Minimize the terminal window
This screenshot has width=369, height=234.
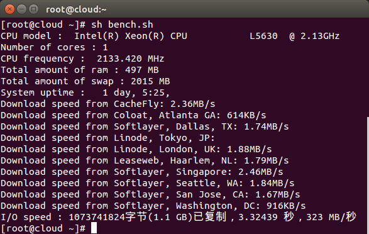(x=21, y=9)
